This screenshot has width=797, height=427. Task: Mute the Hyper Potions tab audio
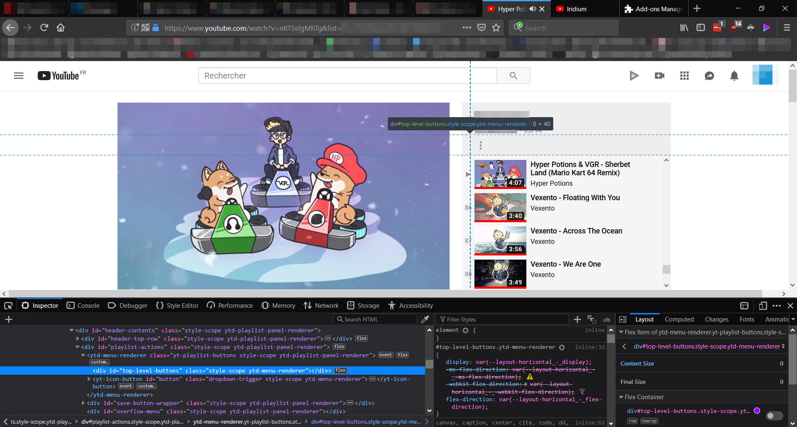(533, 9)
